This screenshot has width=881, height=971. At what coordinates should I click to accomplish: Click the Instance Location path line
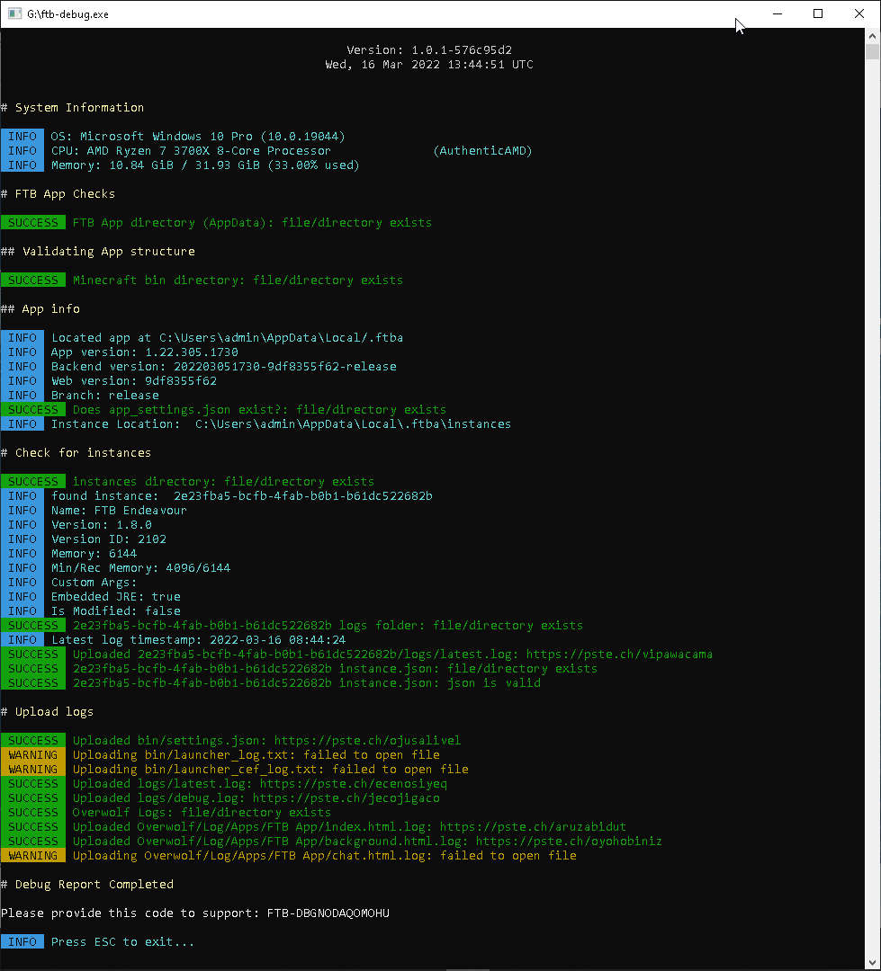coord(256,423)
